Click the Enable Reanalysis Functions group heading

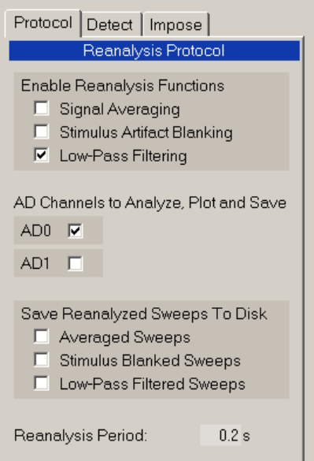tap(123, 86)
